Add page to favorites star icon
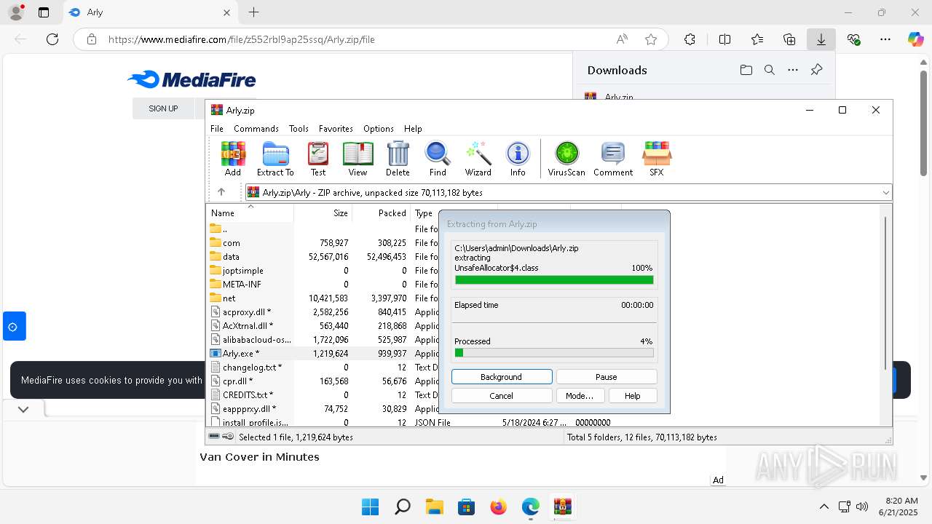The height and width of the screenshot is (524, 932). [x=651, y=39]
